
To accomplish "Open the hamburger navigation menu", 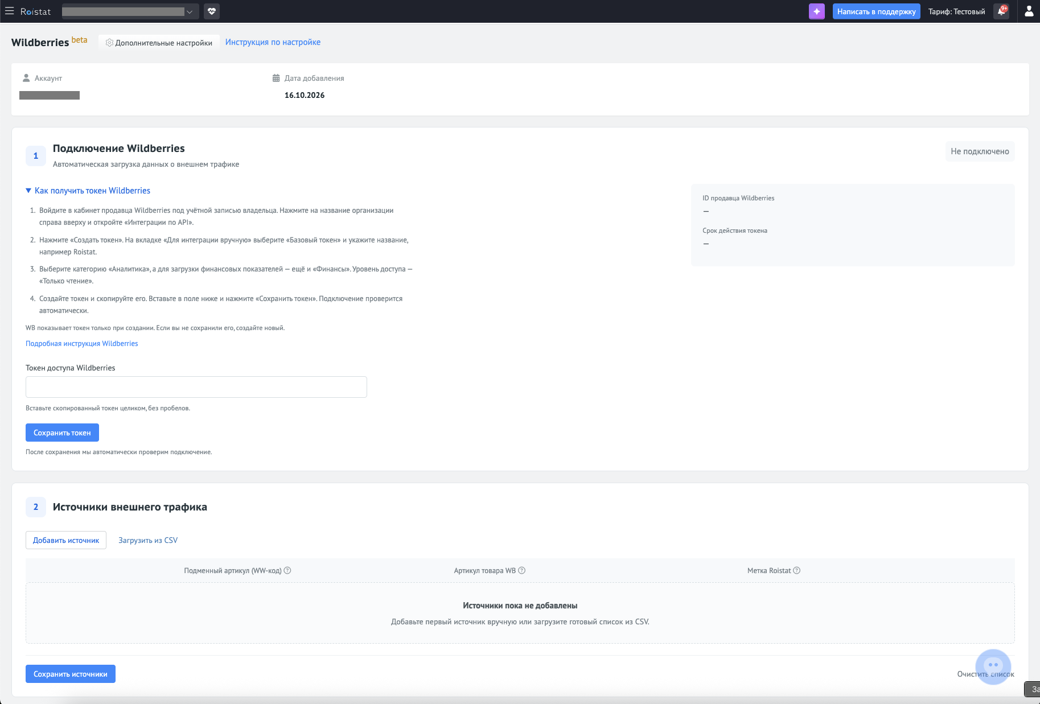I will point(9,11).
